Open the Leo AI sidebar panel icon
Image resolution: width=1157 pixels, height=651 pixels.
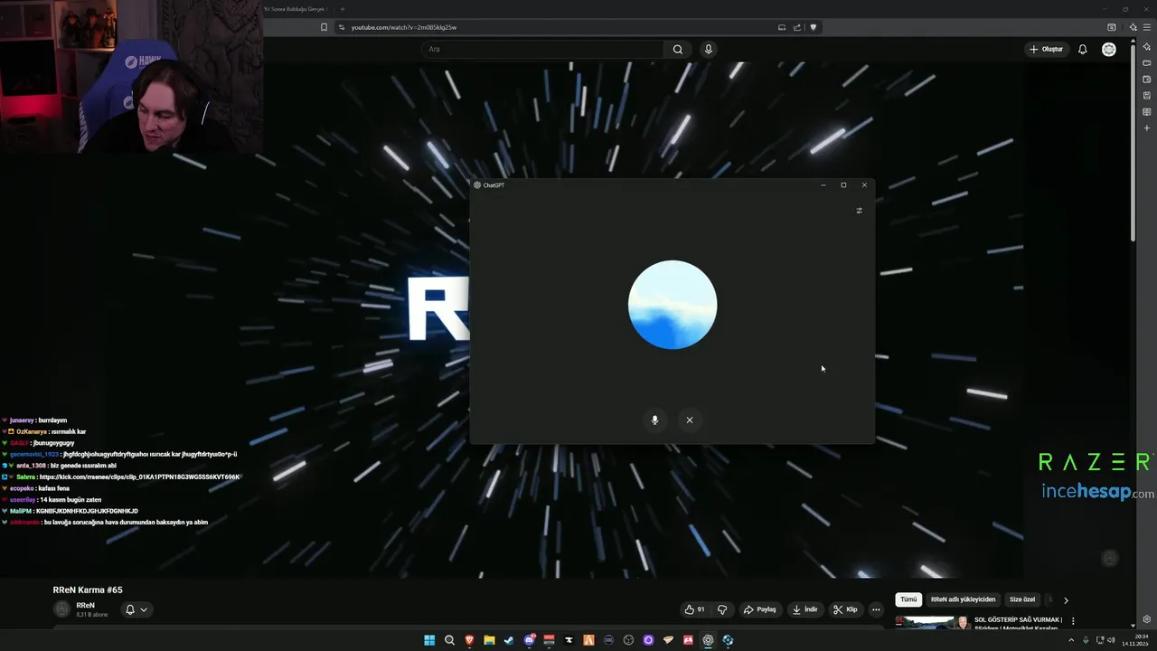click(x=1147, y=46)
